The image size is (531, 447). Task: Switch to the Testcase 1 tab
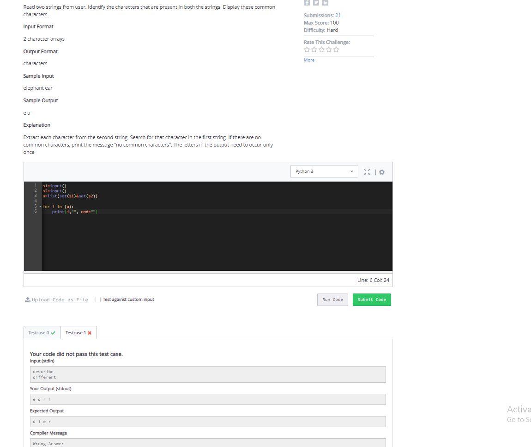click(75, 332)
